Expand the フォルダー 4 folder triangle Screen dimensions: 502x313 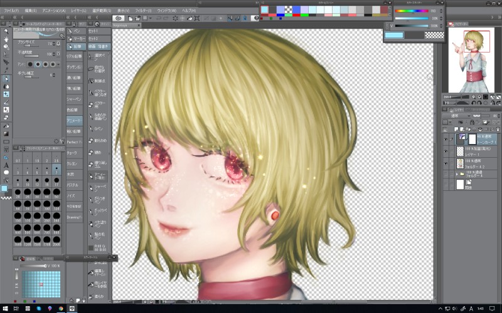click(x=457, y=174)
